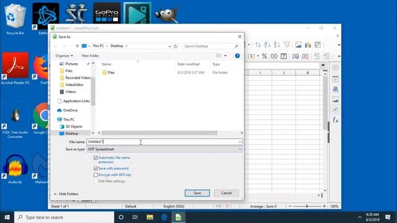397x223 pixels.
Task: Click Calc zoom slider handle
Action: pyautogui.click(x=307, y=206)
